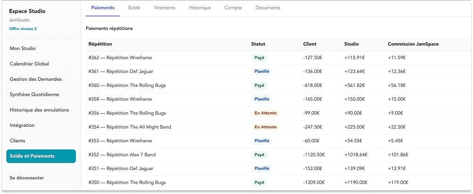Click commission value +15.00€

pos(397,99)
